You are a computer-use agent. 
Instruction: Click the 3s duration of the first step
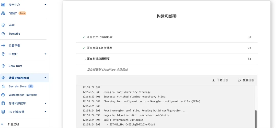click(249, 37)
